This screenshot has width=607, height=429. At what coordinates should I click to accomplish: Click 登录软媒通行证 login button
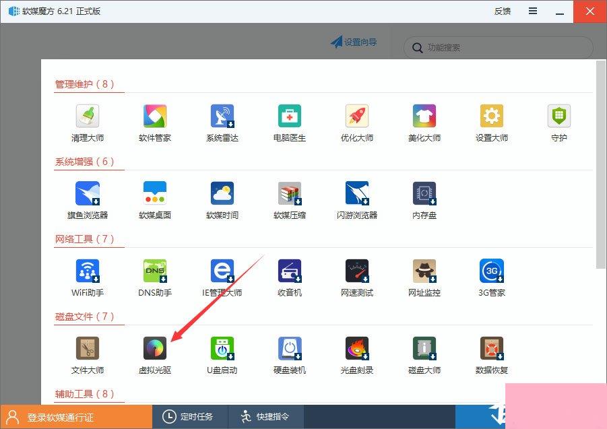(76, 417)
